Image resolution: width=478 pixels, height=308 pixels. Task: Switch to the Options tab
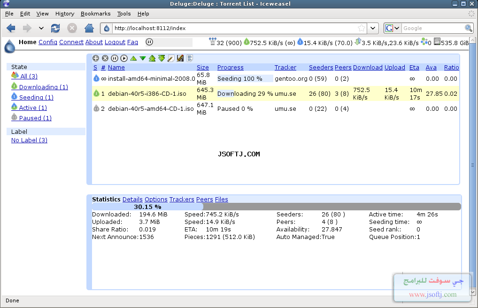[156, 199]
